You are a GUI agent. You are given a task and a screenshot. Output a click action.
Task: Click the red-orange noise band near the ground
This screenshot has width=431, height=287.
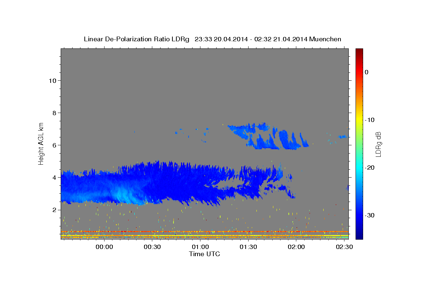(205, 232)
